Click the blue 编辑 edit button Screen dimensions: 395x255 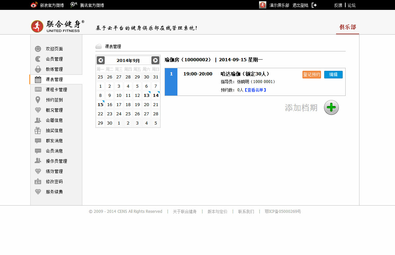pos(333,74)
